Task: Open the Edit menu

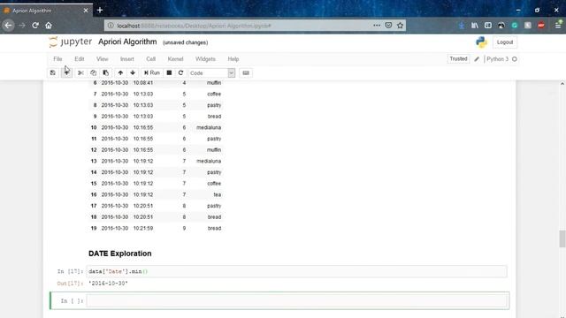Action: pos(80,59)
